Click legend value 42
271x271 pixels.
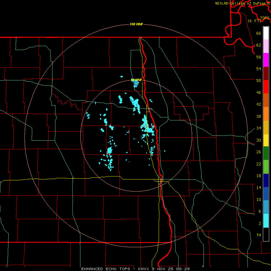tap(259, 104)
